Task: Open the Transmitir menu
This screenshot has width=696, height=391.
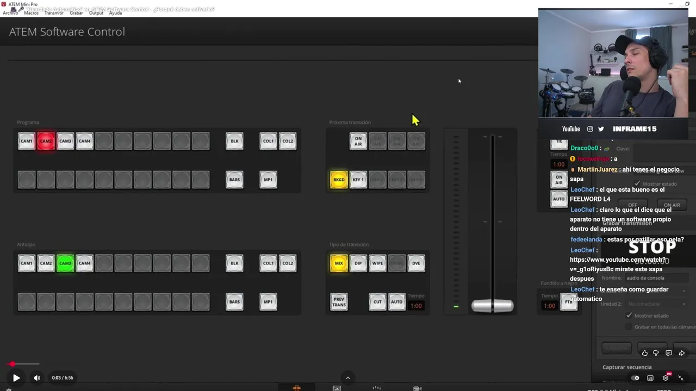Action: (54, 12)
